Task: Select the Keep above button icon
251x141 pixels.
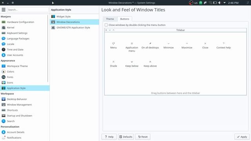Action: [150, 62]
